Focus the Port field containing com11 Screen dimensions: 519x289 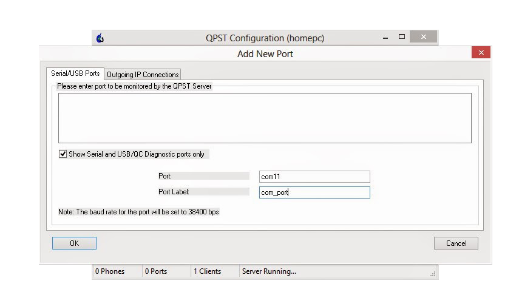(x=314, y=177)
